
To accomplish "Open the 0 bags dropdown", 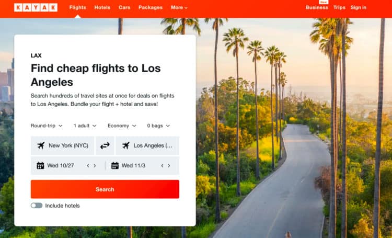I will (158, 126).
